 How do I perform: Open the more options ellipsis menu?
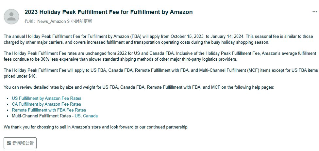tap(314, 11)
